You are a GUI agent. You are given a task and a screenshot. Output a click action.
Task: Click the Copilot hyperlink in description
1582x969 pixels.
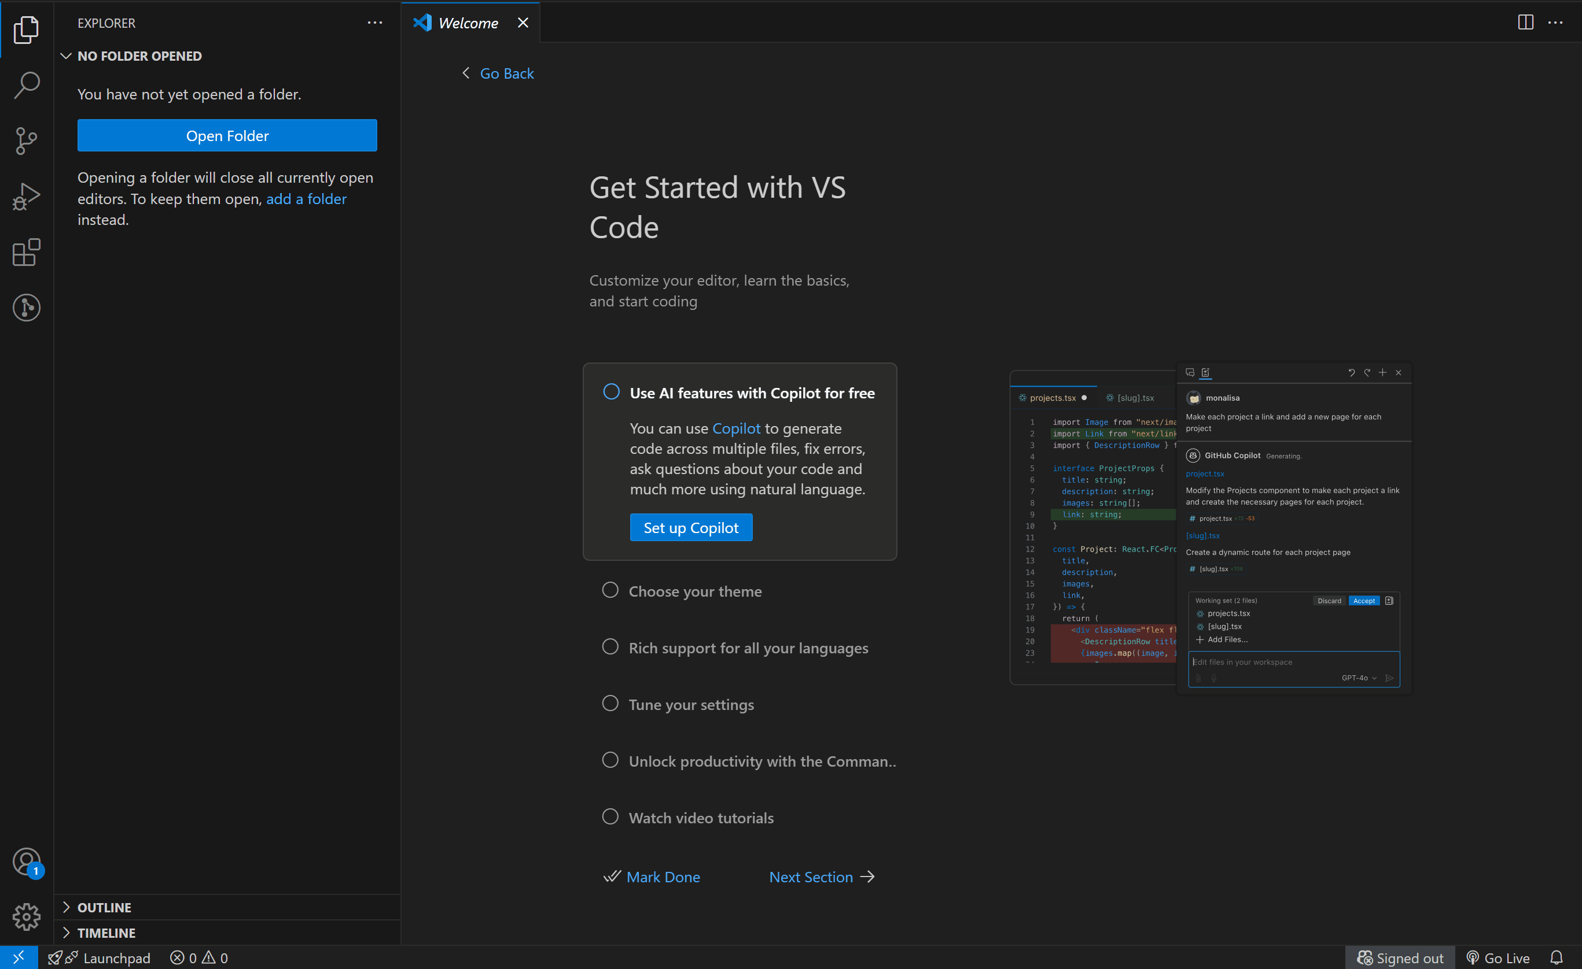click(736, 428)
